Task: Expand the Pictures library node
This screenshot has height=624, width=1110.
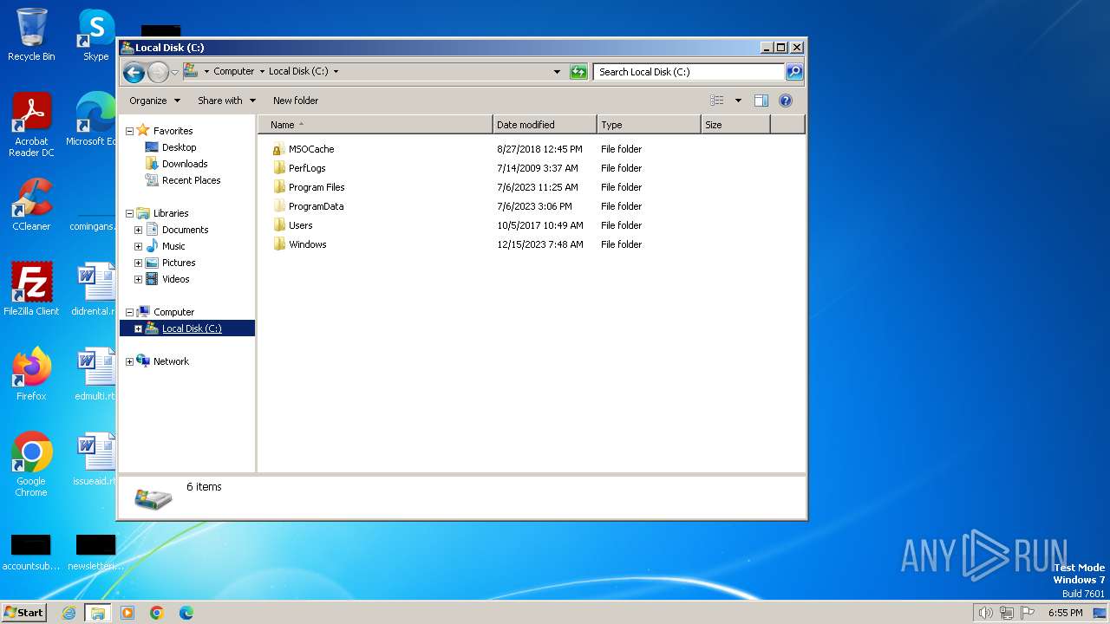Action: click(138, 263)
